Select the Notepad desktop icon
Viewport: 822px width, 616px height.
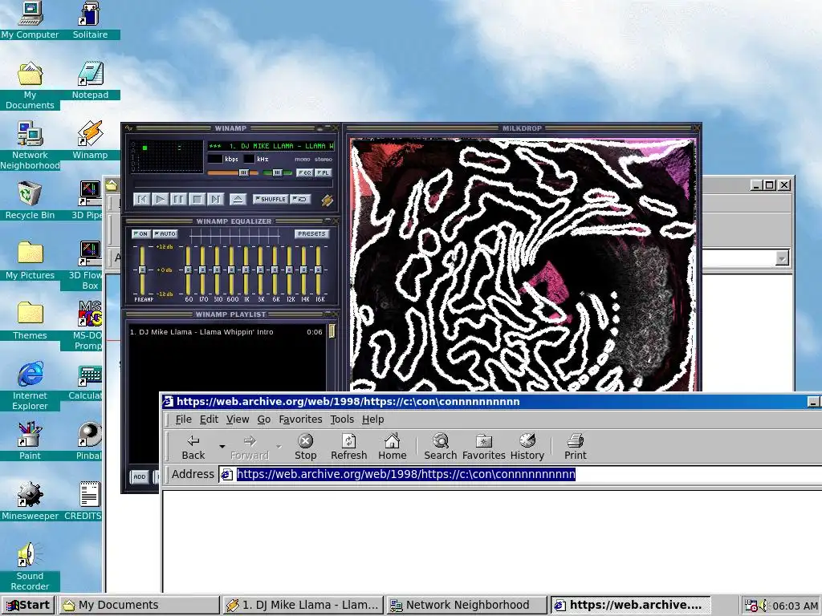coord(90,80)
